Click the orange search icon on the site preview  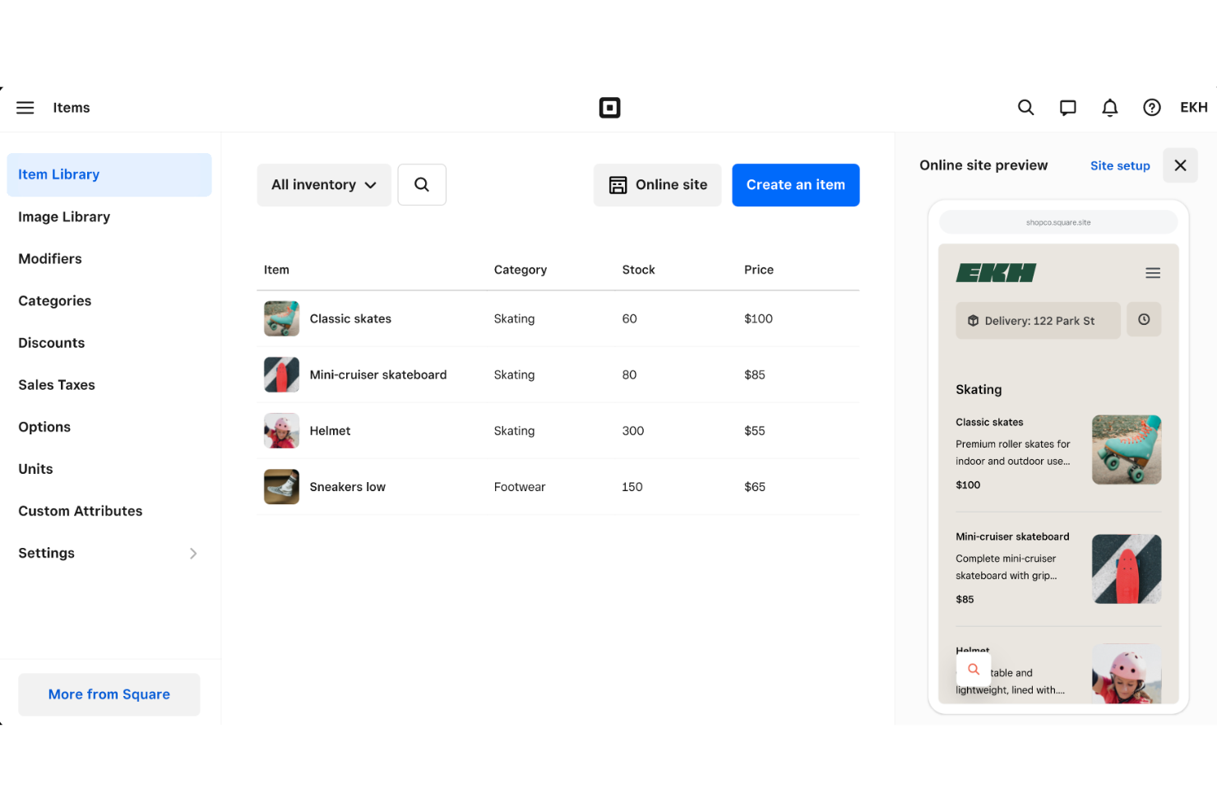[x=974, y=669]
